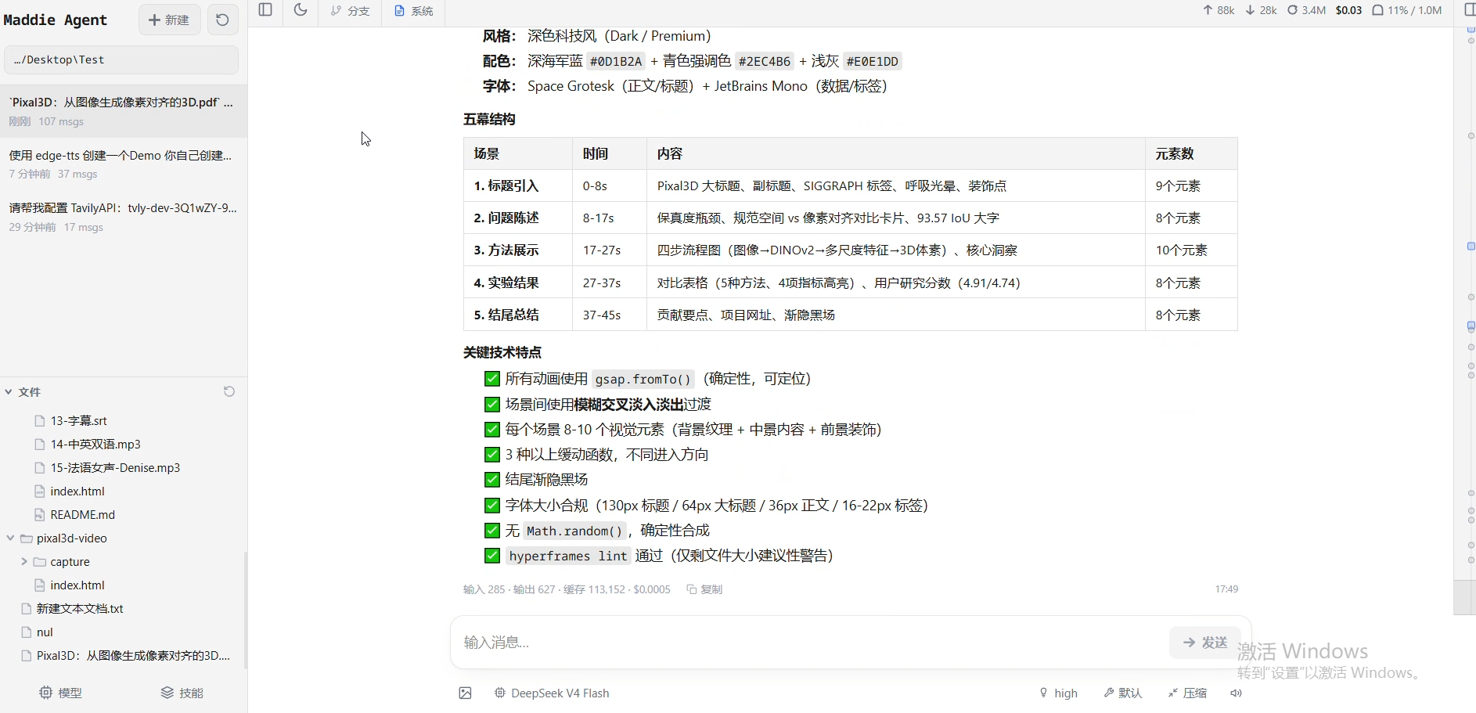Click the 发送 send button
Viewport: 1476px width, 713px height.
tap(1205, 642)
